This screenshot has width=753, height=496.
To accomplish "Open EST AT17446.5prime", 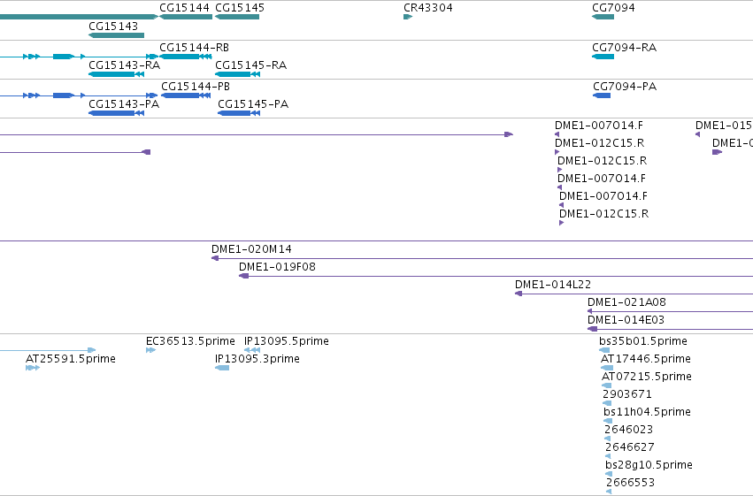I will click(x=607, y=368).
